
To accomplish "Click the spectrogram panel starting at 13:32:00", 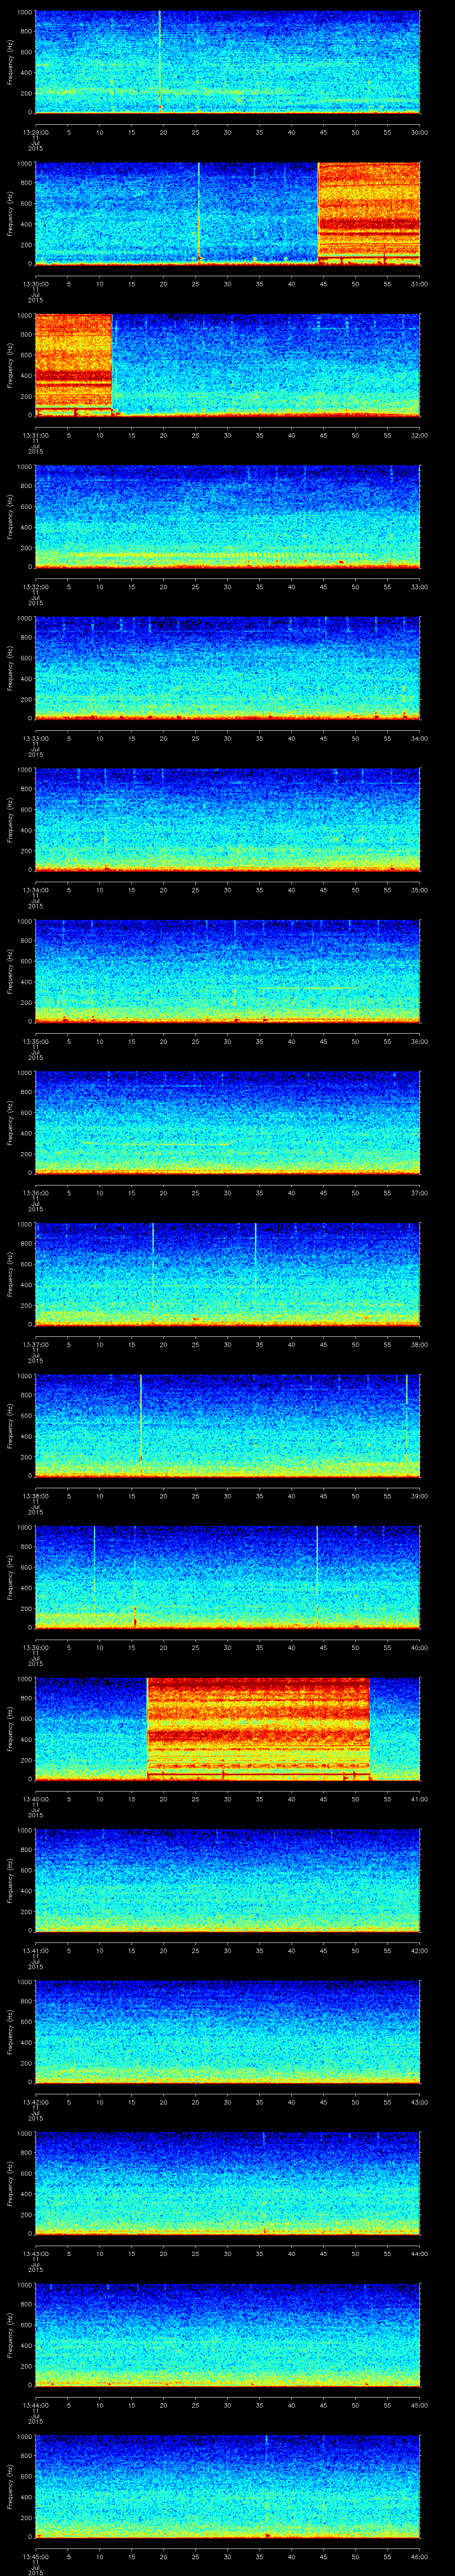I will click(227, 517).
